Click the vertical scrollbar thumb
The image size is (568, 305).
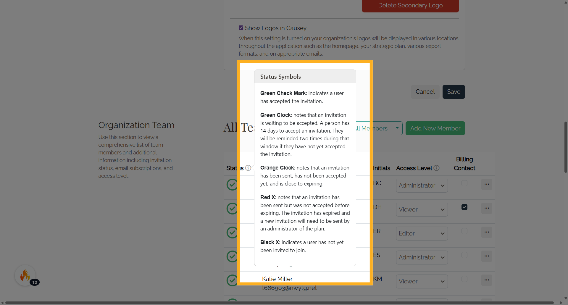(x=566, y=147)
